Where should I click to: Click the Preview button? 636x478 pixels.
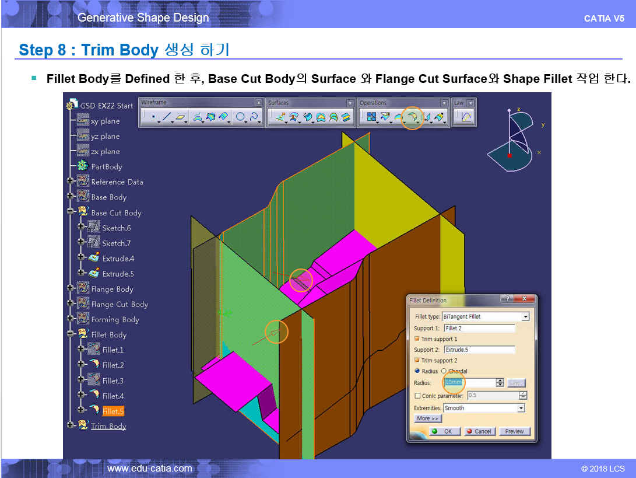(515, 431)
